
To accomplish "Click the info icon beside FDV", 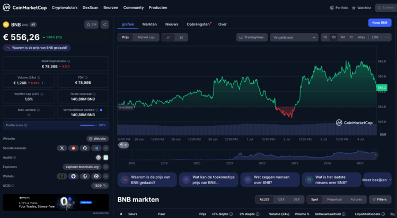I will (86, 77).
